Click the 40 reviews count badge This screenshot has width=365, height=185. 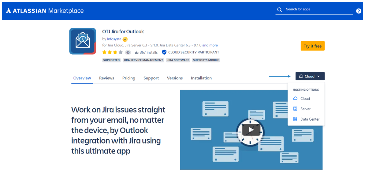pyautogui.click(x=128, y=53)
